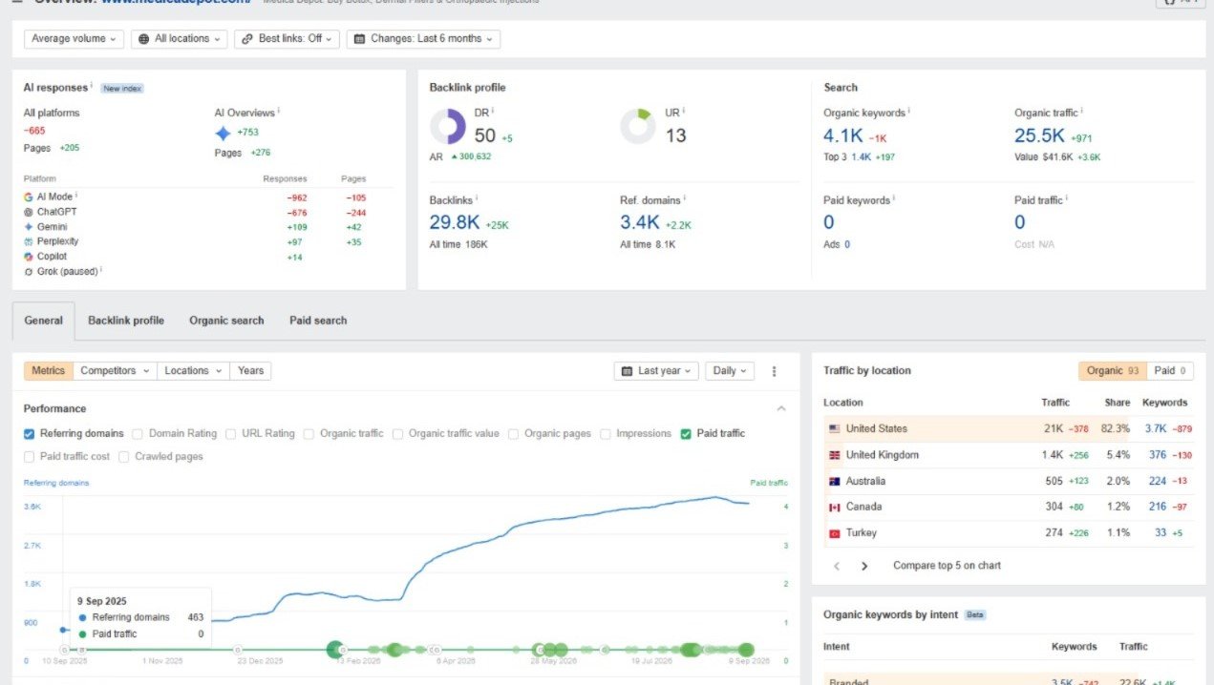Click the United States flag icon
Image resolution: width=1214 pixels, height=685 pixels.
point(834,429)
